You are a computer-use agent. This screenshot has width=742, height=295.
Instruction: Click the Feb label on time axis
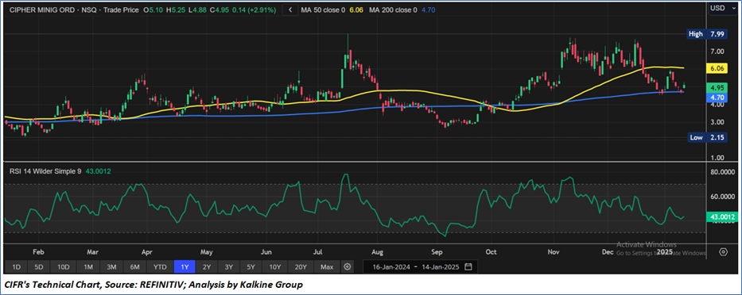(x=39, y=252)
